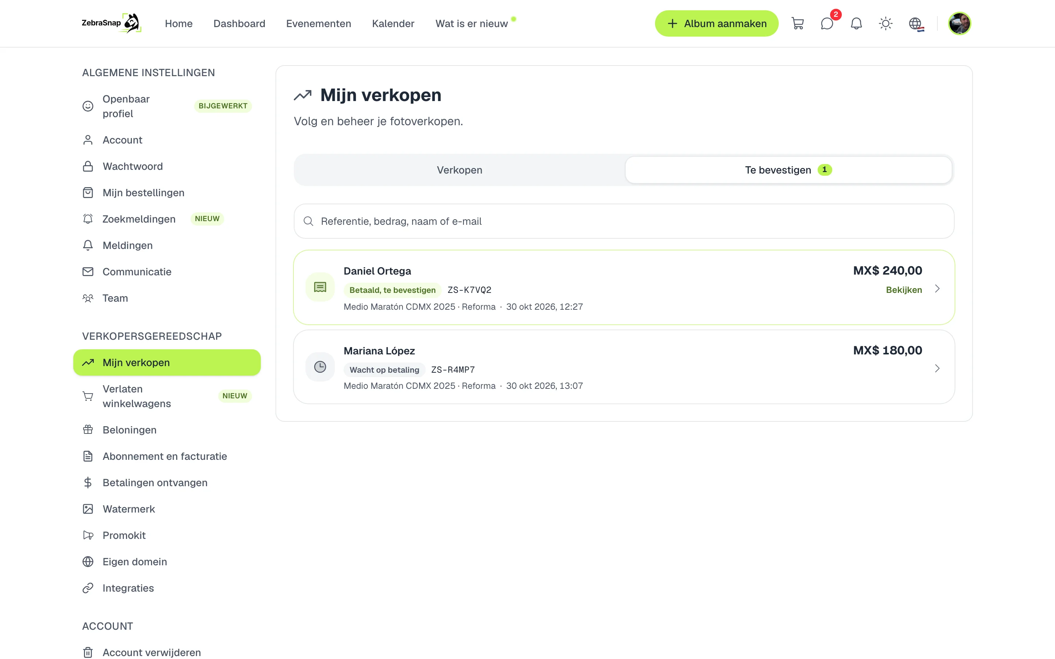
Task: Open messages chat bubble with 2 badge
Action: tap(827, 23)
